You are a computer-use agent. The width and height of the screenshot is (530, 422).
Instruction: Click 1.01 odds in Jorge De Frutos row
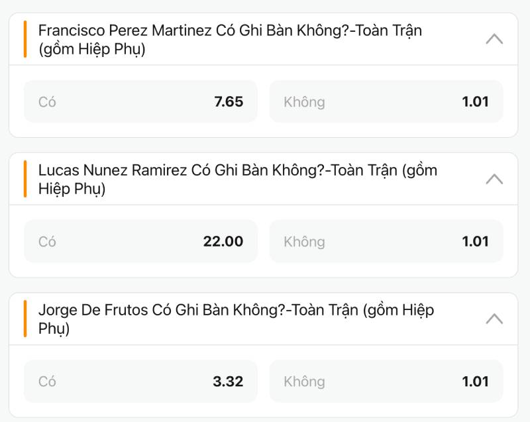(x=475, y=382)
